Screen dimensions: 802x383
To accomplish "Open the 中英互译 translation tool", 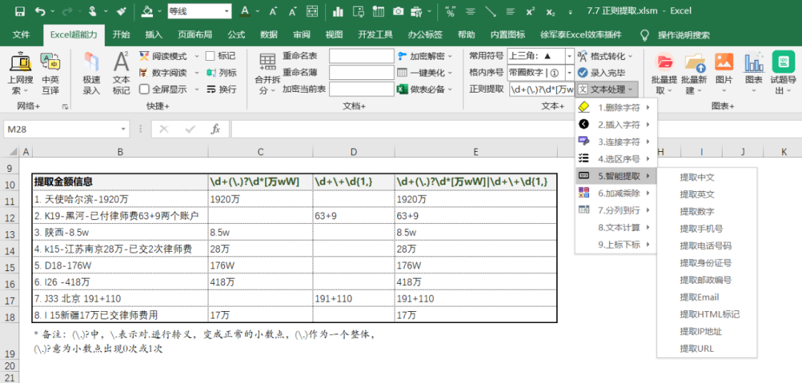I will 50,73.
